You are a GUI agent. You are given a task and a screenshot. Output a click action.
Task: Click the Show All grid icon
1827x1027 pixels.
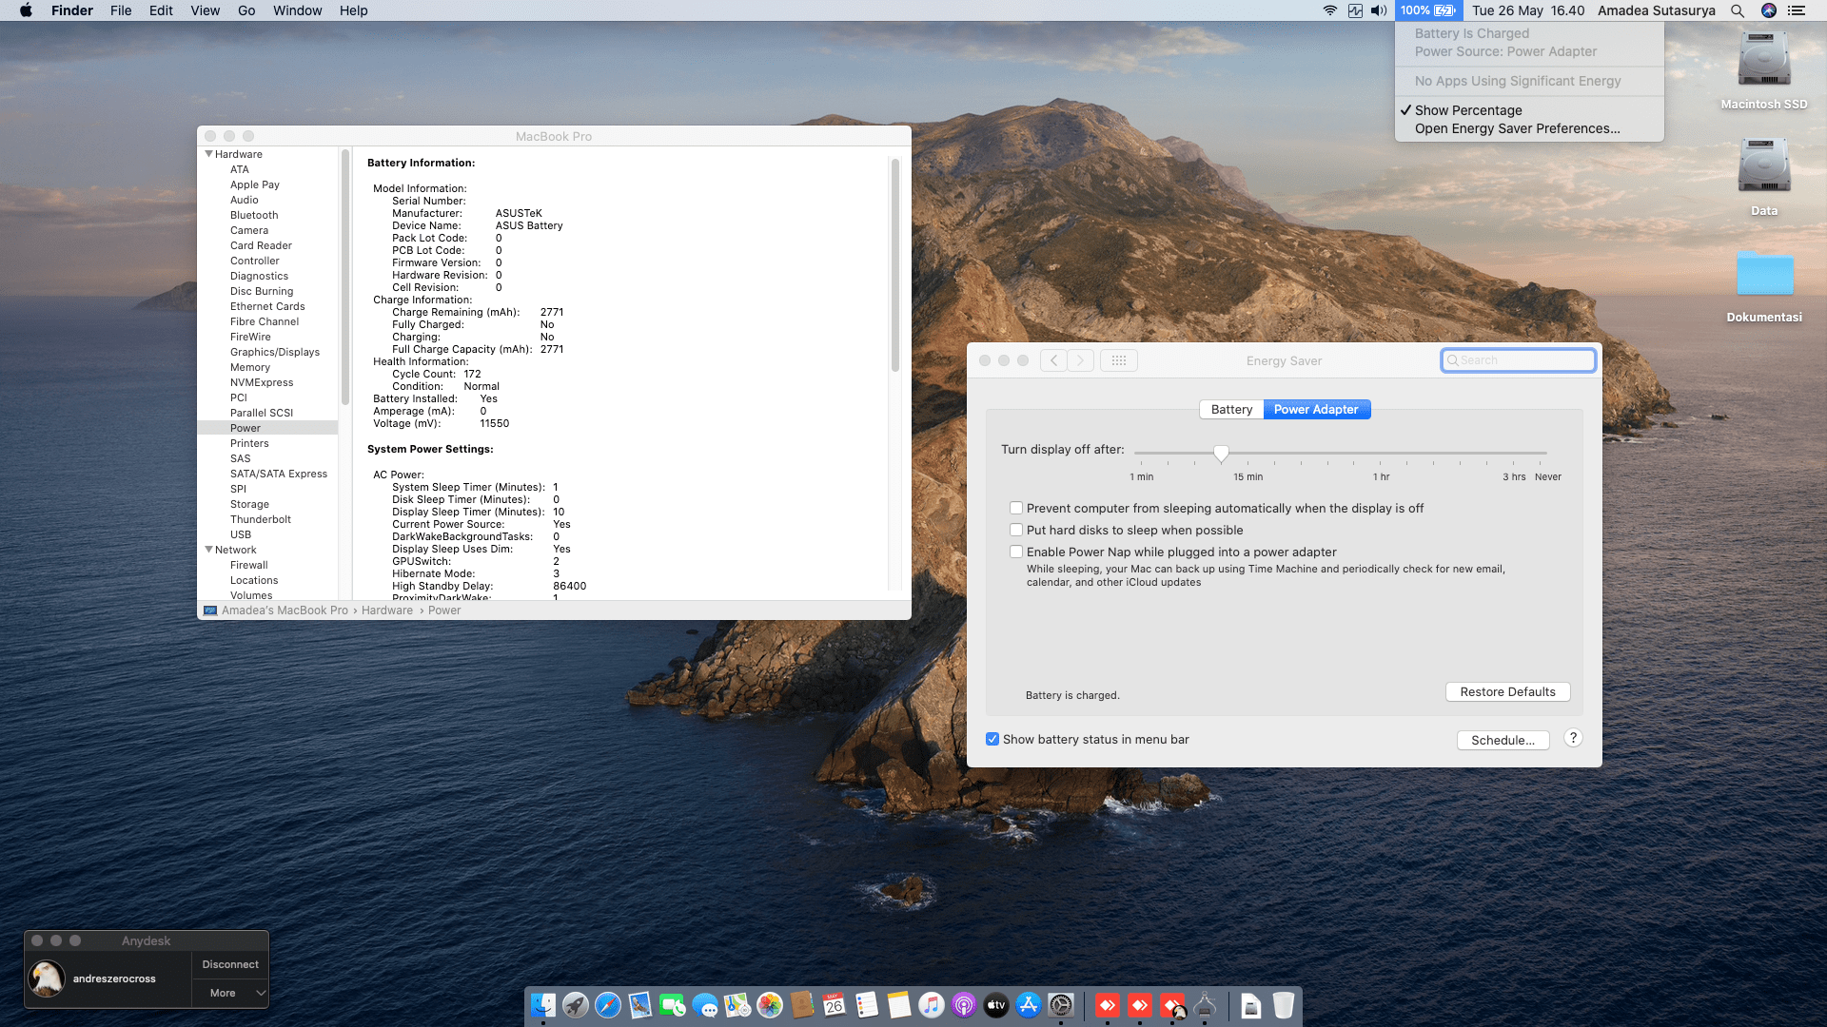(1119, 360)
